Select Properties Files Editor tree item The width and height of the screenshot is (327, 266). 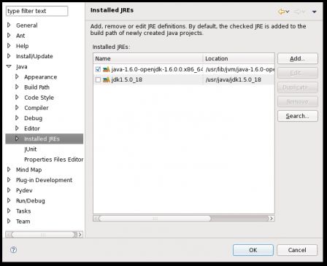tap(53, 160)
